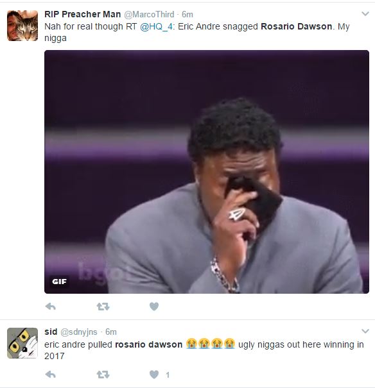View the like count on sid's tweet

pos(168,375)
